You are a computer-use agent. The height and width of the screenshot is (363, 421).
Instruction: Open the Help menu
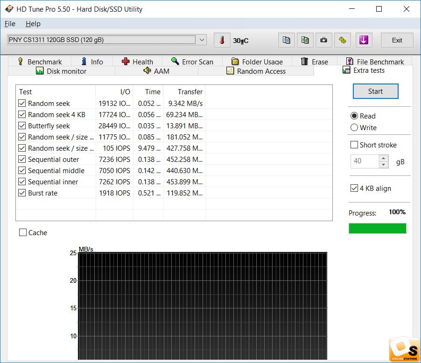(x=33, y=24)
